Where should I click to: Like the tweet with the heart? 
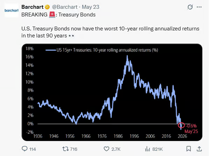pos(106,149)
